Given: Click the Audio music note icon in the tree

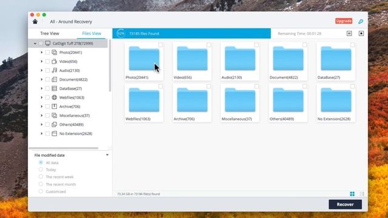Looking at the screenshot, I should [x=55, y=70].
